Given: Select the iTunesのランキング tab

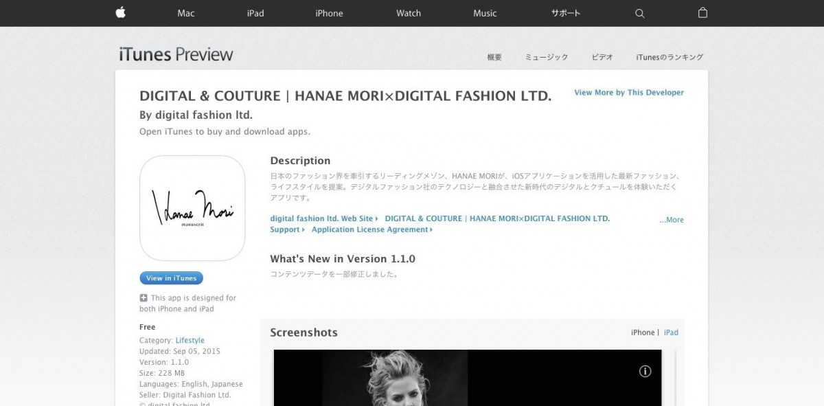Looking at the screenshot, I should [669, 57].
